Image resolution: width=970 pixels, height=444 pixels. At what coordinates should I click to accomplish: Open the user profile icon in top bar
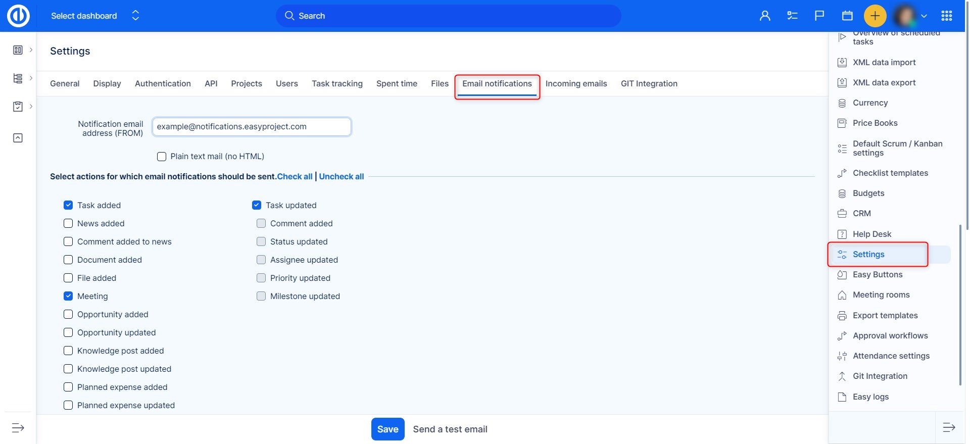click(765, 16)
